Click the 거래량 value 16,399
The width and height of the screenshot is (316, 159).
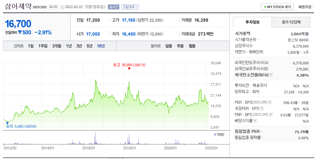click(201, 20)
